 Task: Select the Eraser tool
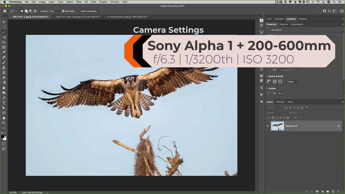coord(4,77)
